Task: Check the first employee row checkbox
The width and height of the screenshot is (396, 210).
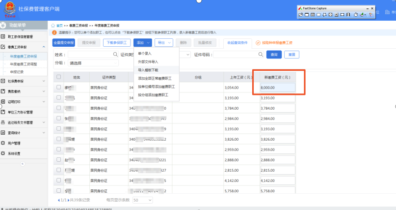Action: 59,88
